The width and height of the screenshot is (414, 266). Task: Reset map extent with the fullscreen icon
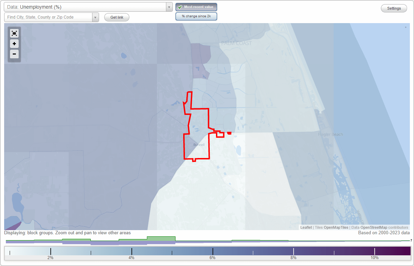point(14,33)
